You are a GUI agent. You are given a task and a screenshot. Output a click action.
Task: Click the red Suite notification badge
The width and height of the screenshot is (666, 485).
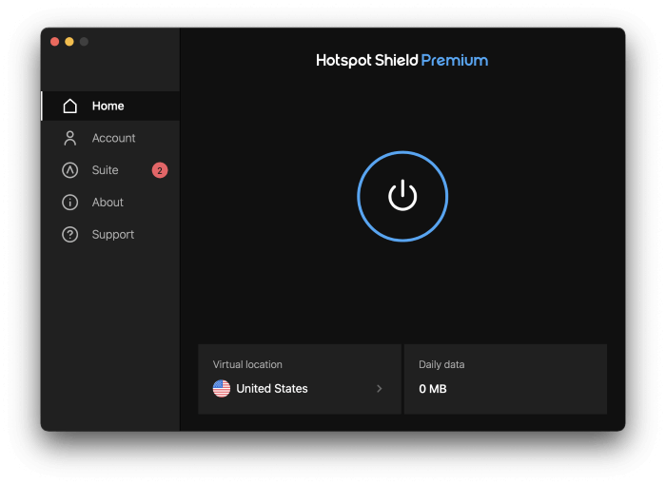point(160,170)
